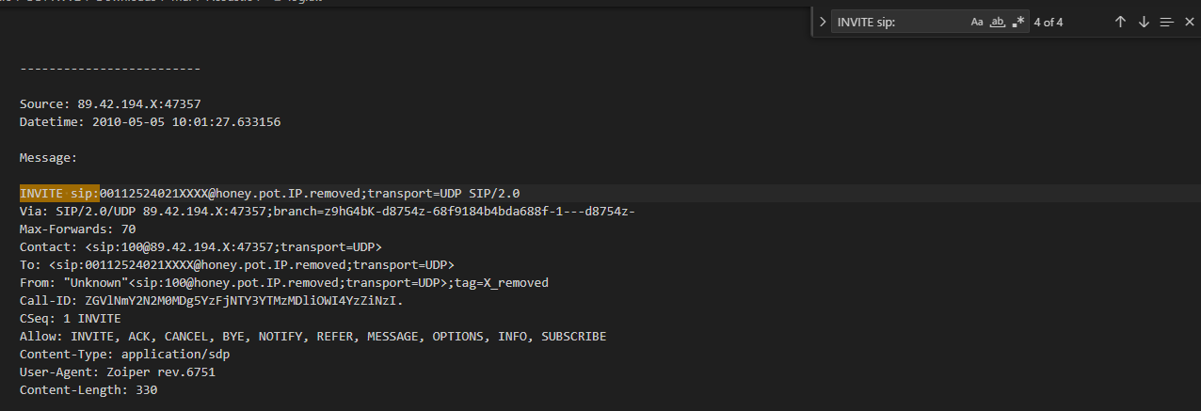The image size is (1201, 411).
Task: Click the "CSeq: 1 INVITE" line
Action: pyautogui.click(x=70, y=318)
